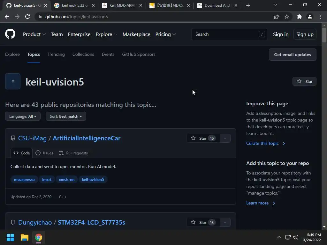Click the site lock icon in address bar

pos(40,17)
